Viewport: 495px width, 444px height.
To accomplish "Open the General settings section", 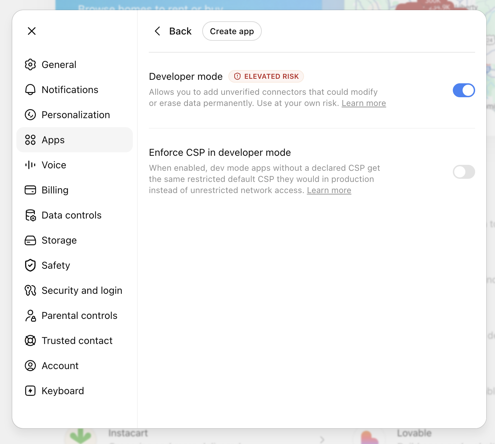I will [x=75, y=64].
